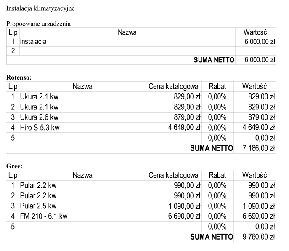Select the 'Ukura 2.6 kw' cell

(39, 117)
